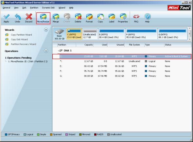Select the Move/Resize partition tool
Viewport: 193px width, 142px height.
click(x=43, y=18)
